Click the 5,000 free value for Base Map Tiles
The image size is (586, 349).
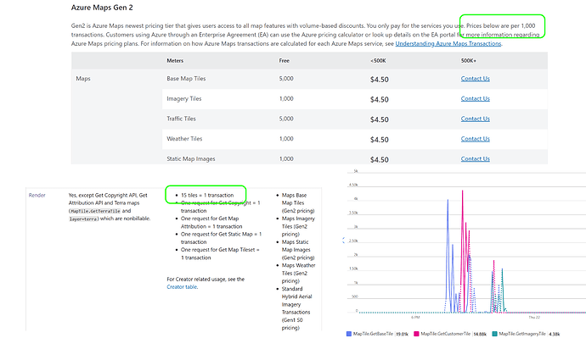286,79
